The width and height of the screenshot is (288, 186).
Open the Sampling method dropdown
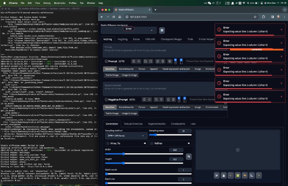[126, 136]
